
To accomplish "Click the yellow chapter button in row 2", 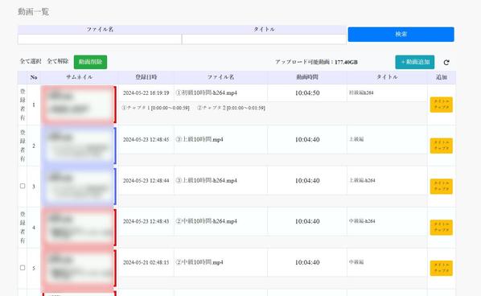I will [442, 146].
